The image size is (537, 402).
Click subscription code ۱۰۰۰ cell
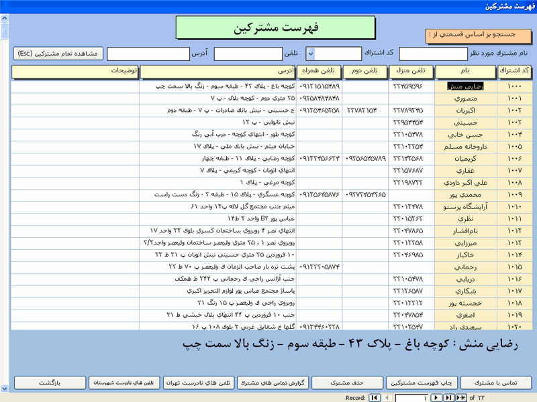pyautogui.click(x=514, y=86)
